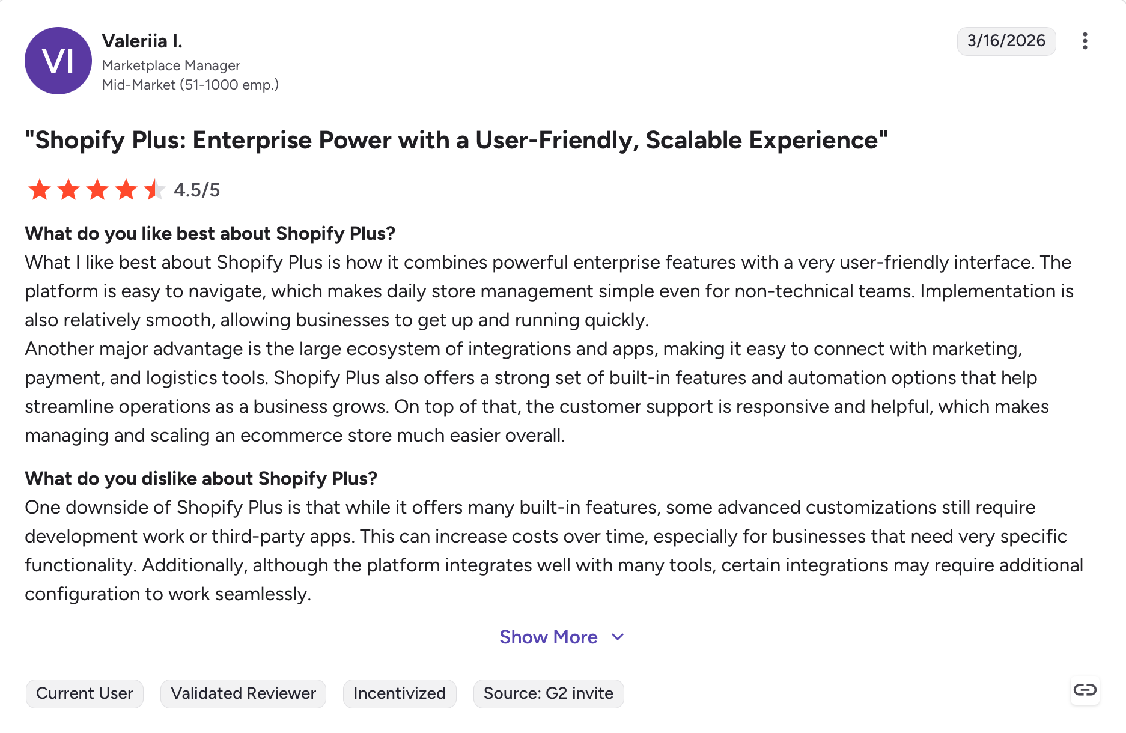Viewport: 1126px width, 733px height.
Task: Click the Show More link text
Action: 549,637
